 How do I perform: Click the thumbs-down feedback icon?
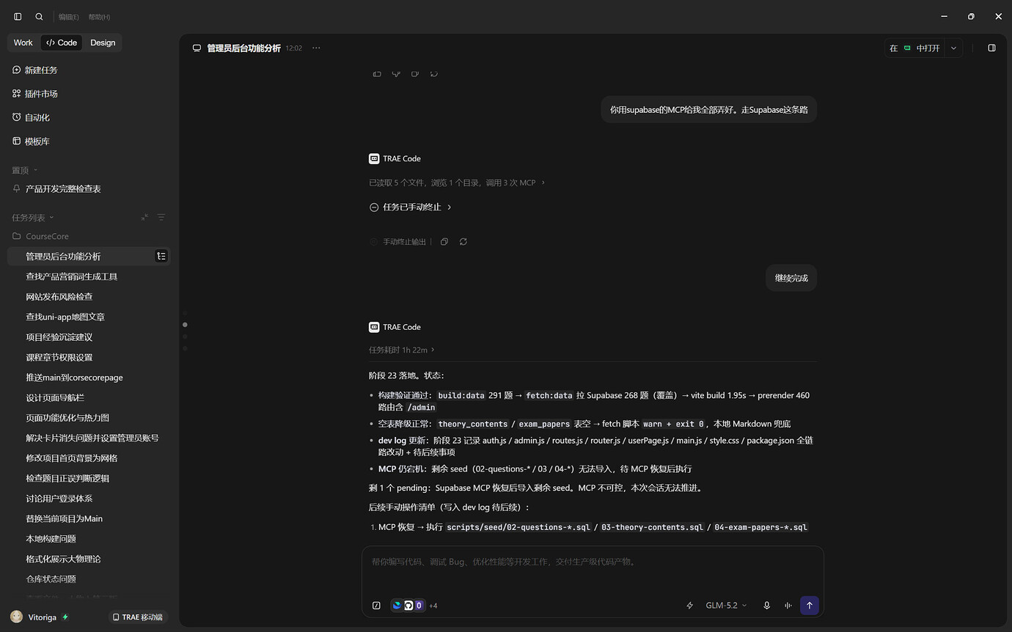(396, 73)
